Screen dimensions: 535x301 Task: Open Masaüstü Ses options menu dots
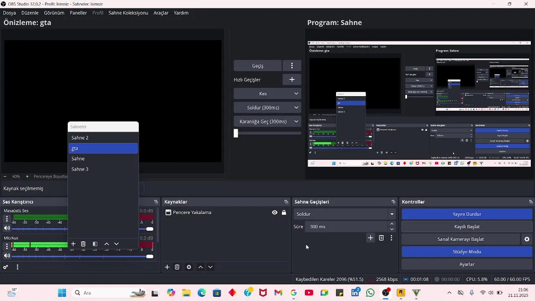(7, 219)
